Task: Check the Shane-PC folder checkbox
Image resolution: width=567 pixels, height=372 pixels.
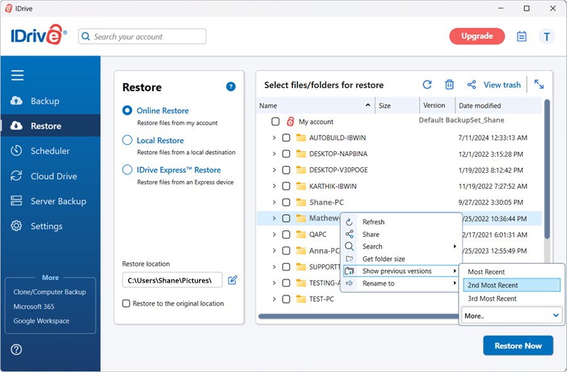Action: [x=286, y=202]
